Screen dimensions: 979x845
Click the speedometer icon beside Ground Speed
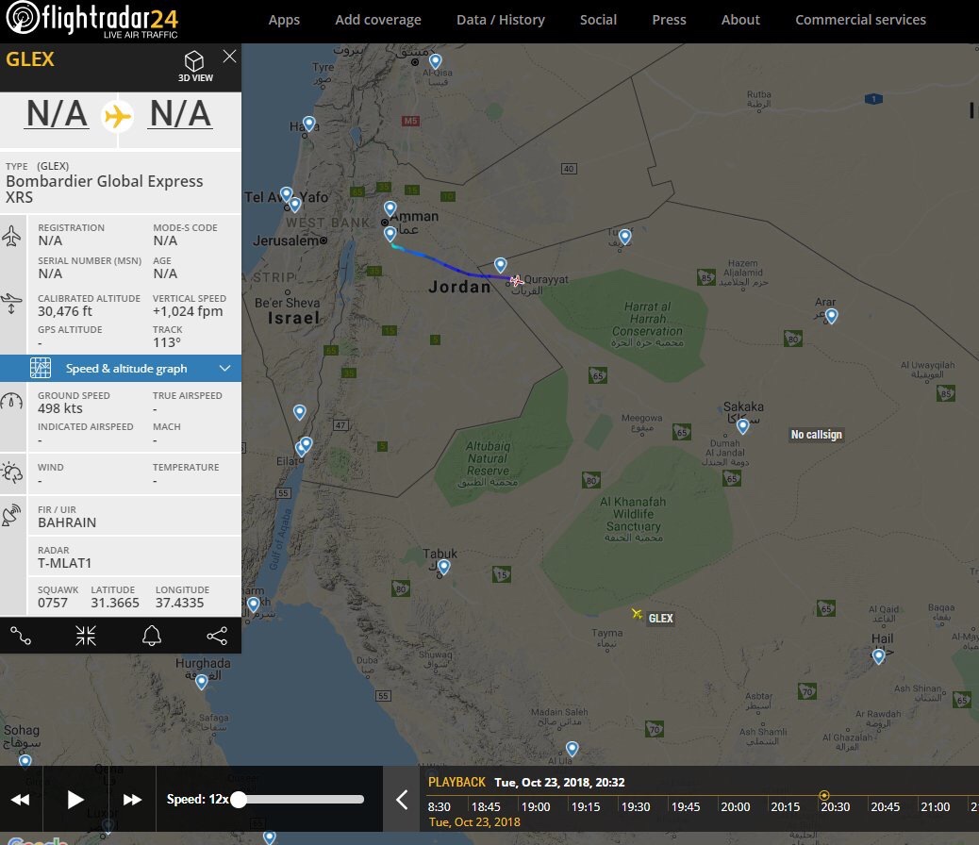click(x=11, y=402)
